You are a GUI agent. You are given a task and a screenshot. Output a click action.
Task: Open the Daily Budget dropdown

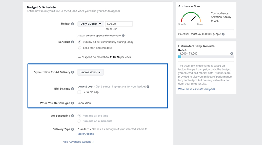[x=91, y=24]
